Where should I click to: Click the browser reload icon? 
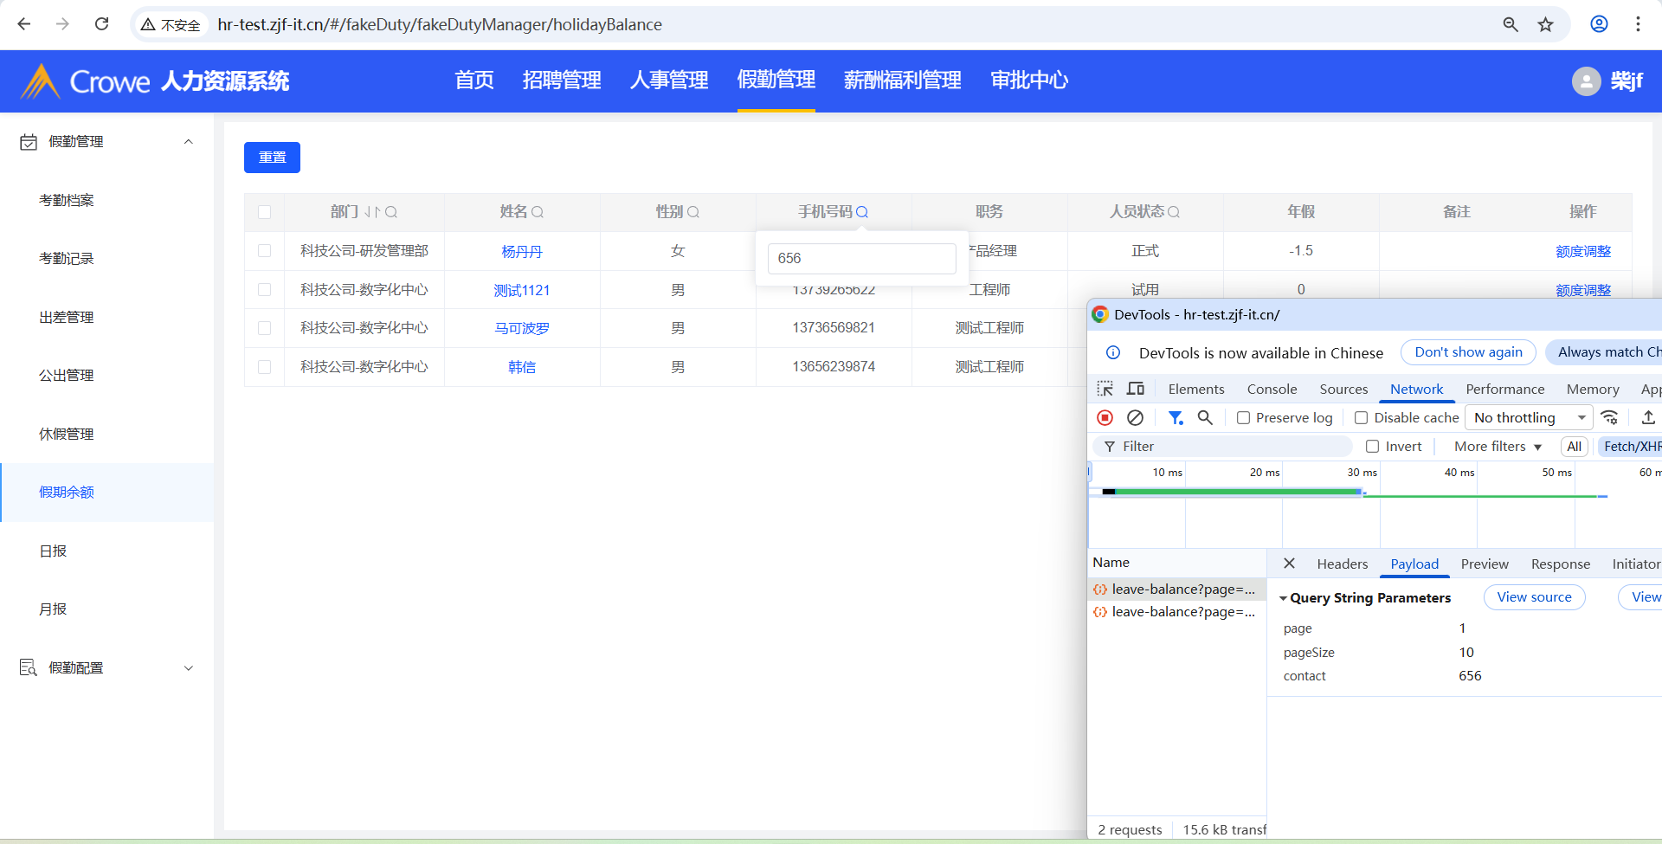[x=102, y=24]
